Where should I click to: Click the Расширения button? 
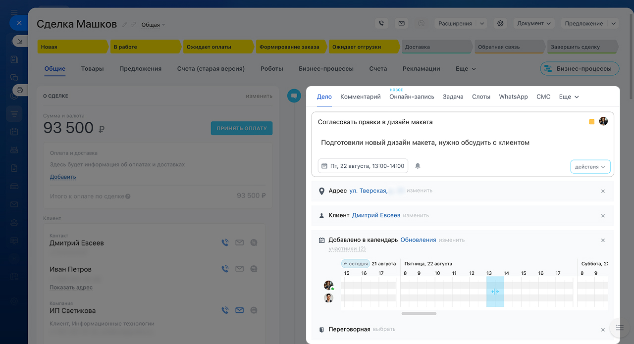455,23
